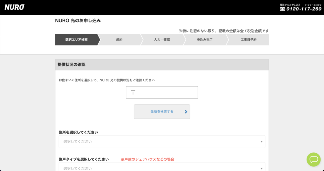Click the red ※戸建のシェアハウスなどの場合 note
The width and height of the screenshot is (324, 171).
click(x=147, y=159)
